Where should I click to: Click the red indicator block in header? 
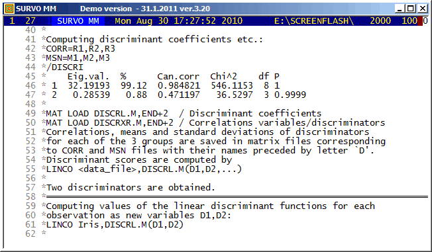click(420, 21)
